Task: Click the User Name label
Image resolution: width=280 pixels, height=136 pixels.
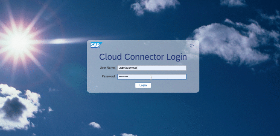Action: pyautogui.click(x=108, y=68)
